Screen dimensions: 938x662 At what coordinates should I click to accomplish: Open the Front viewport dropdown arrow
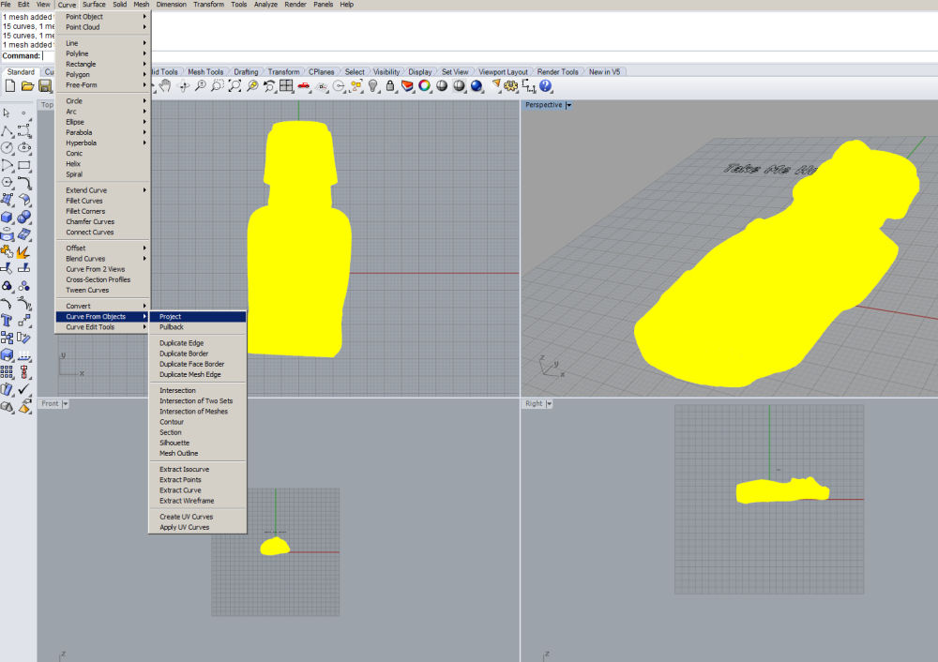[66, 404]
